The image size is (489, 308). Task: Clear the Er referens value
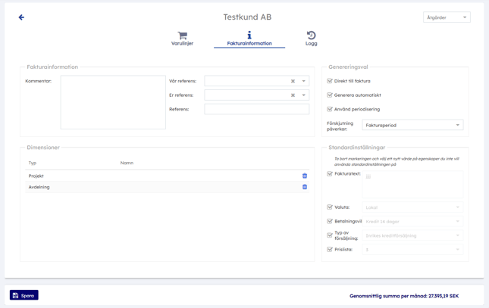293,95
